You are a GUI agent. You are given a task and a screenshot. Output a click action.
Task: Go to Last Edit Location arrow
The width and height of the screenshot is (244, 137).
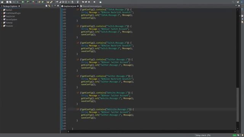tap(83, 2)
